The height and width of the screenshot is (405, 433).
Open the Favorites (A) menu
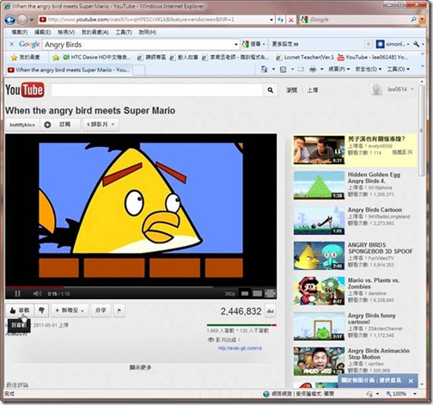point(95,32)
